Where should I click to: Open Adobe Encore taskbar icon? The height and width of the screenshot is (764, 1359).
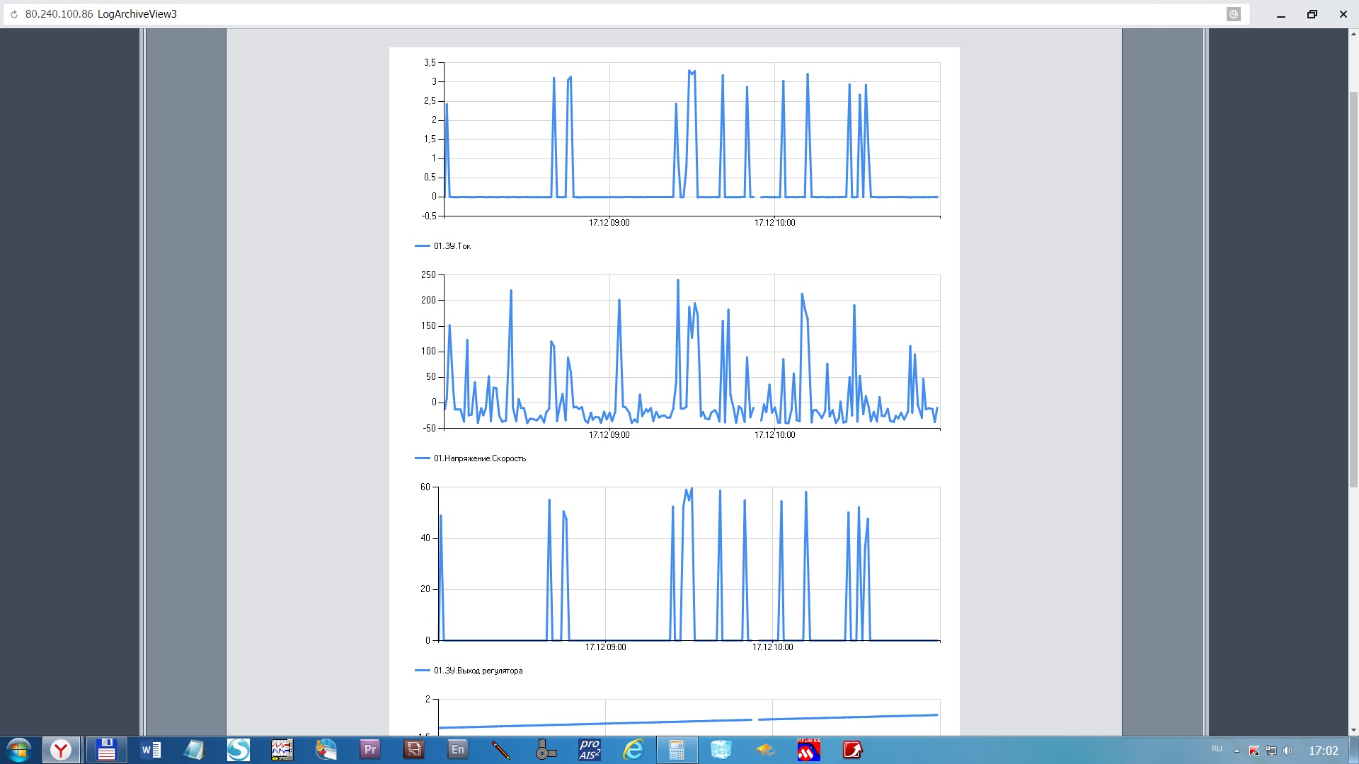tap(458, 750)
